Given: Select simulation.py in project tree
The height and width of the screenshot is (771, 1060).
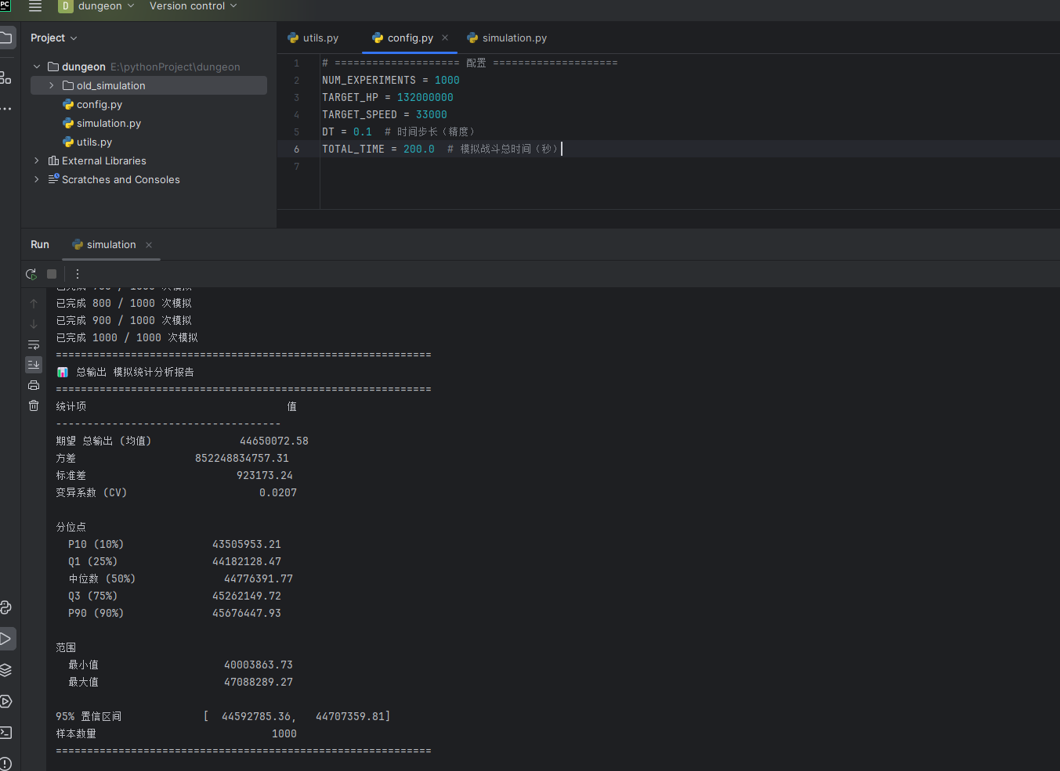Looking at the screenshot, I should [x=109, y=123].
